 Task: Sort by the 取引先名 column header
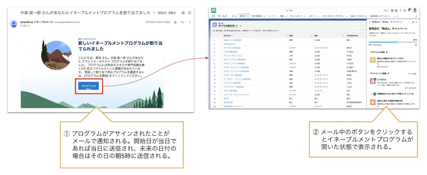point(228,36)
